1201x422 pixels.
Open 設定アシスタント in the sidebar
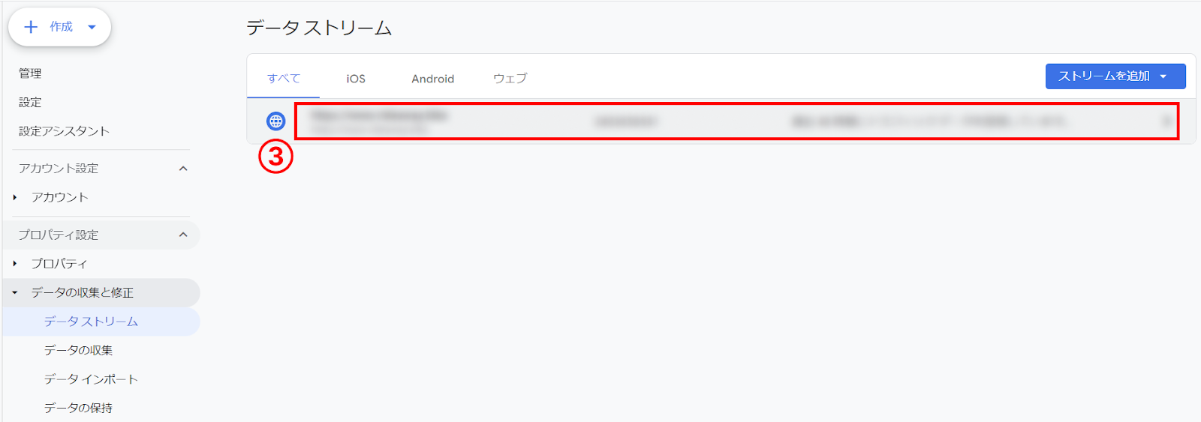point(64,131)
